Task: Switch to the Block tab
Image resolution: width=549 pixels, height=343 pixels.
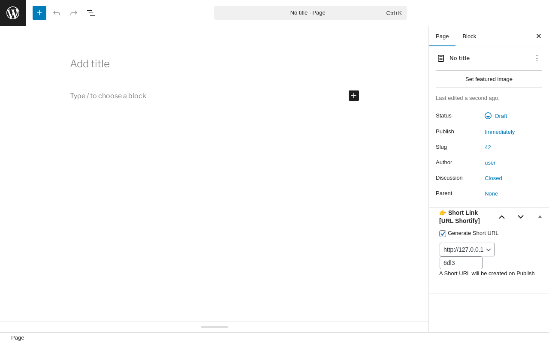Action: (x=469, y=36)
